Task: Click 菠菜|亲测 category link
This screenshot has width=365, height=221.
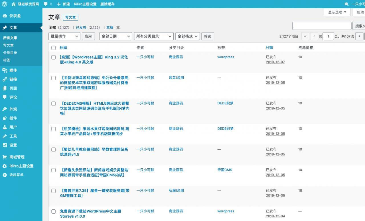Action: (176, 78)
